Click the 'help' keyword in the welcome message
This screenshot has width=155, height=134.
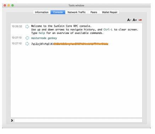(42, 33)
